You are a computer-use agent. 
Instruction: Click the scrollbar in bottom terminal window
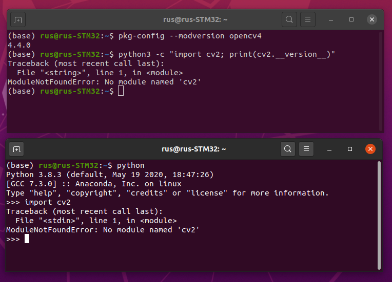379,215
